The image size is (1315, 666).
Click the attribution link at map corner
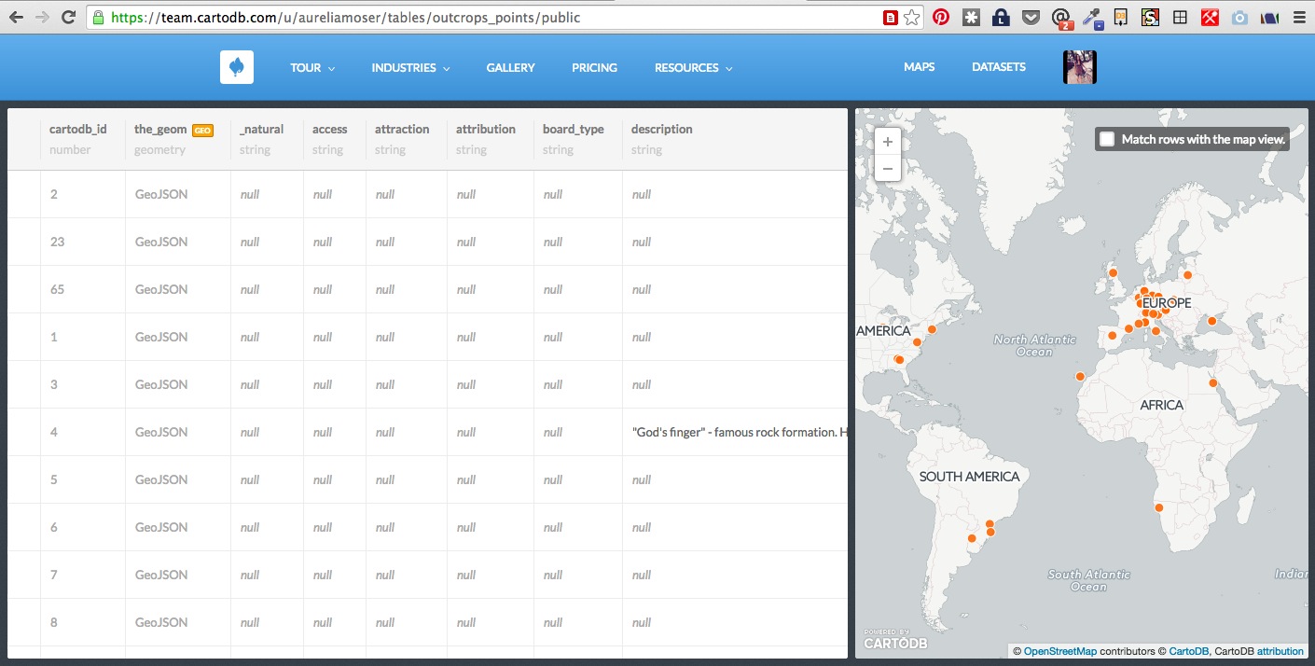coord(1280,651)
